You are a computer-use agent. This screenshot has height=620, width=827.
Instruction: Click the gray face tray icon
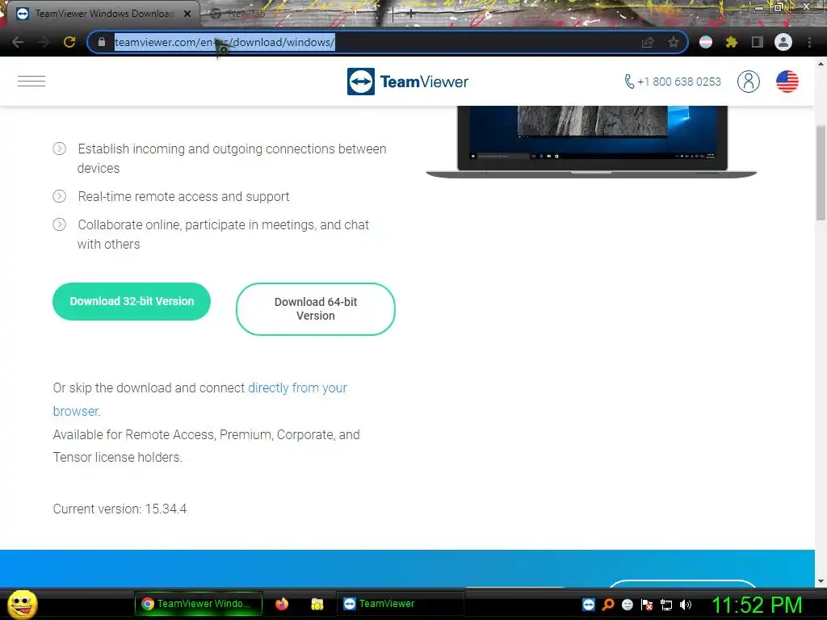627,605
